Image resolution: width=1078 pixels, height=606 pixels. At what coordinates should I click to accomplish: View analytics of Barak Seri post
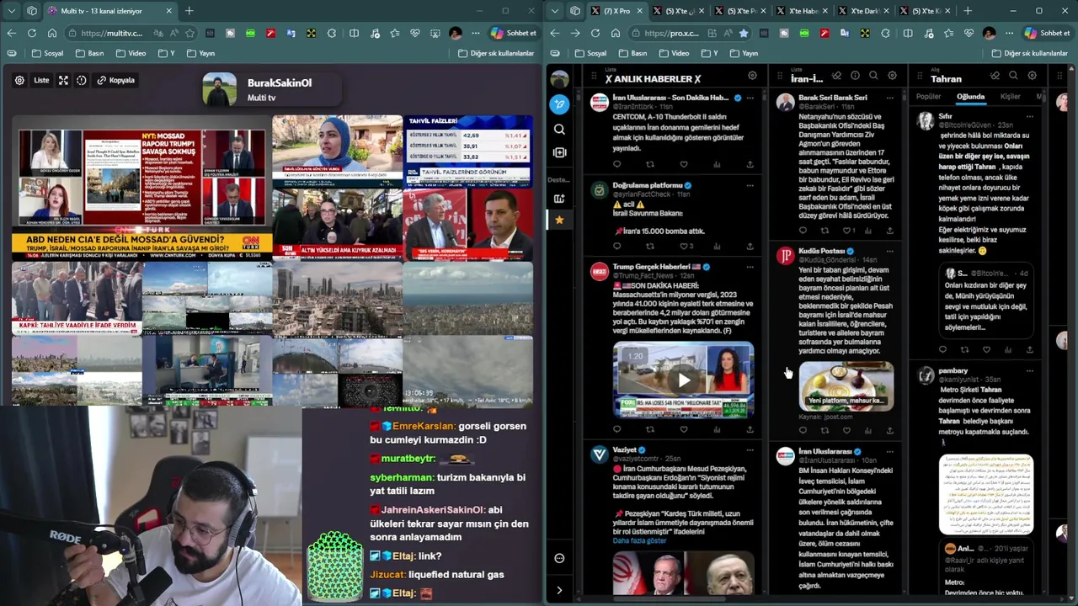click(x=868, y=231)
